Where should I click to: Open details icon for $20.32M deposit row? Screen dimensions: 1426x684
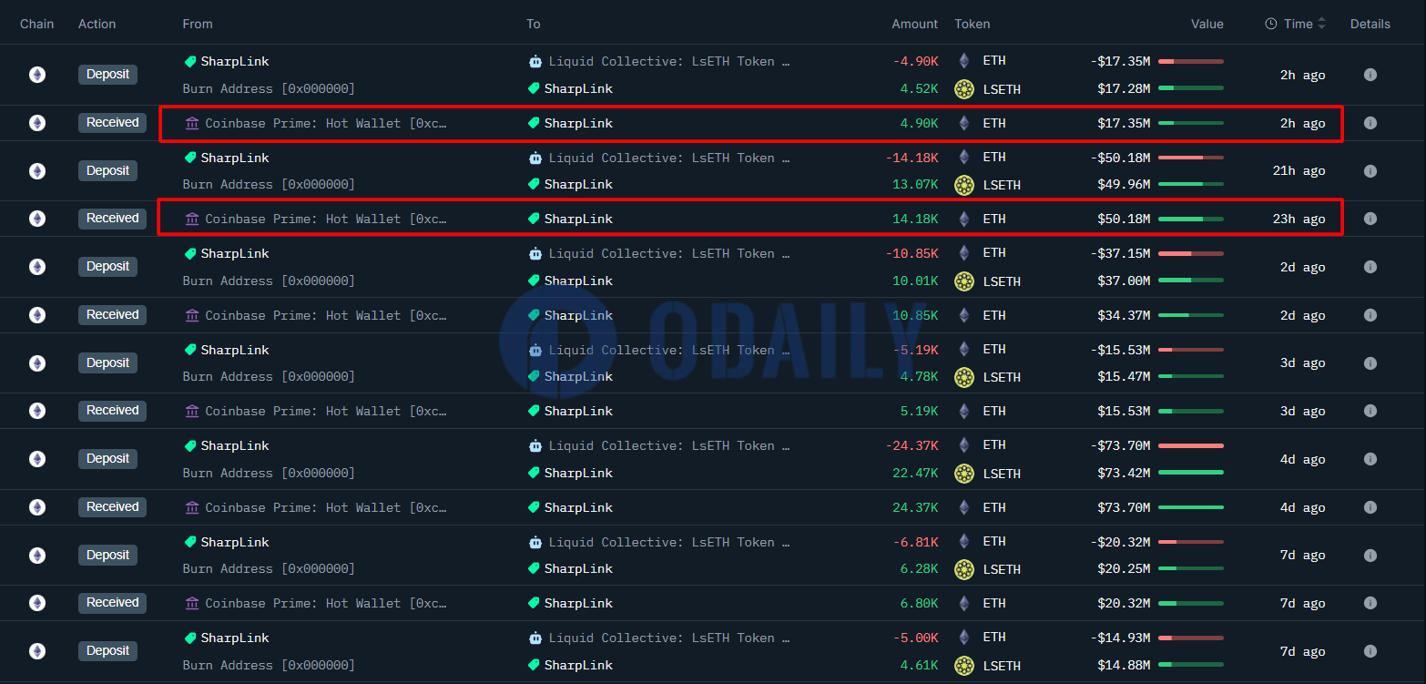pos(1370,556)
